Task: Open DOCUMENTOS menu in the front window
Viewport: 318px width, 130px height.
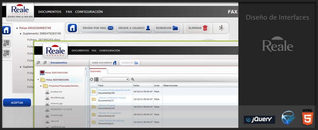Action: (x=80, y=51)
